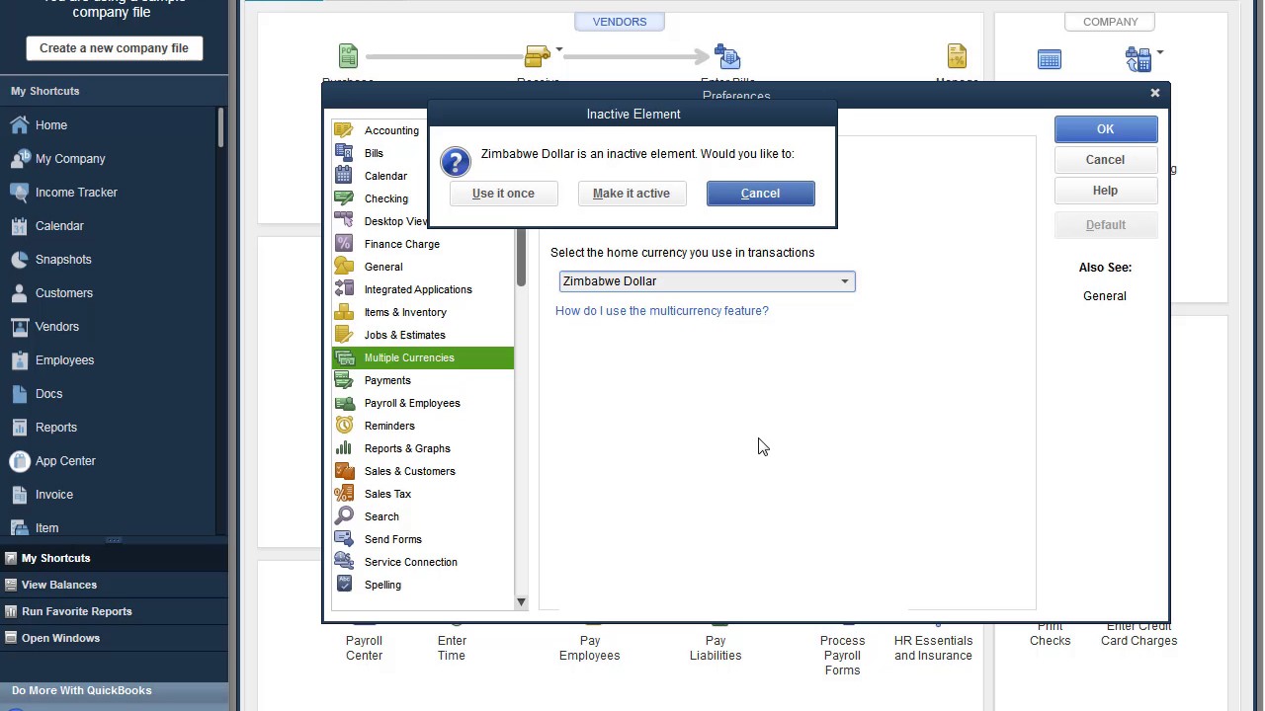Click the Integrated Applications icon
1265x711 pixels.
(x=344, y=289)
